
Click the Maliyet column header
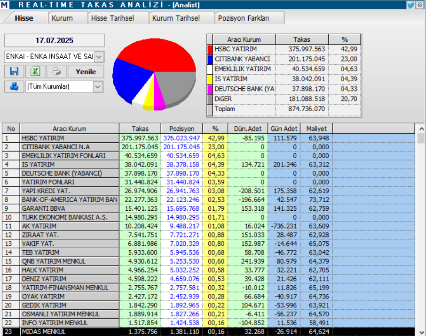316,129
